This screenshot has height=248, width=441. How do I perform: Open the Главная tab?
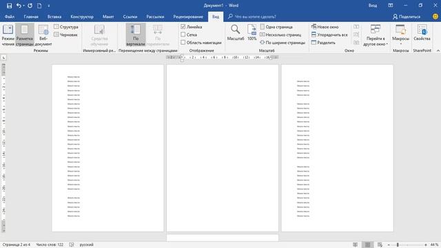point(31,17)
